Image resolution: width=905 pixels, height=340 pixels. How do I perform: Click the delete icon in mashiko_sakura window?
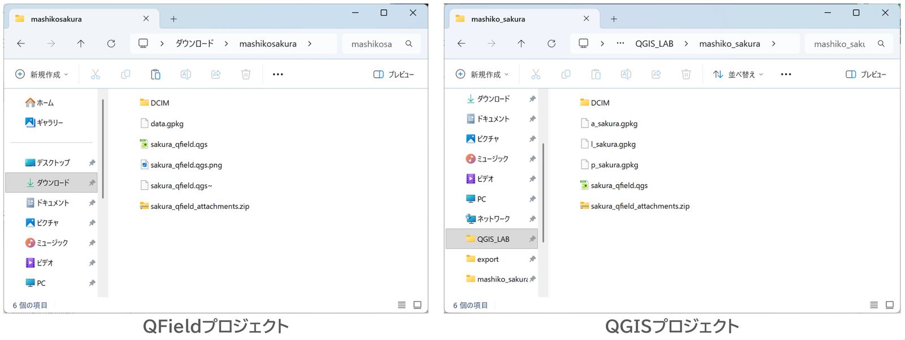686,74
